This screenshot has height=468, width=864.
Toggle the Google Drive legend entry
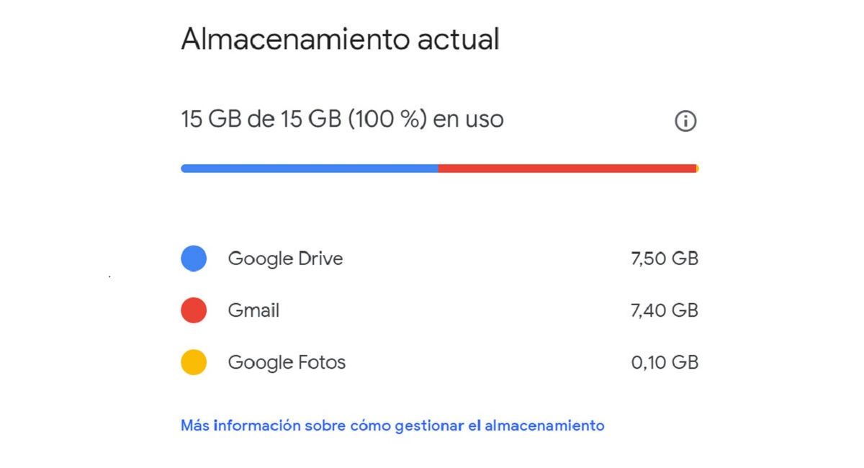click(285, 258)
